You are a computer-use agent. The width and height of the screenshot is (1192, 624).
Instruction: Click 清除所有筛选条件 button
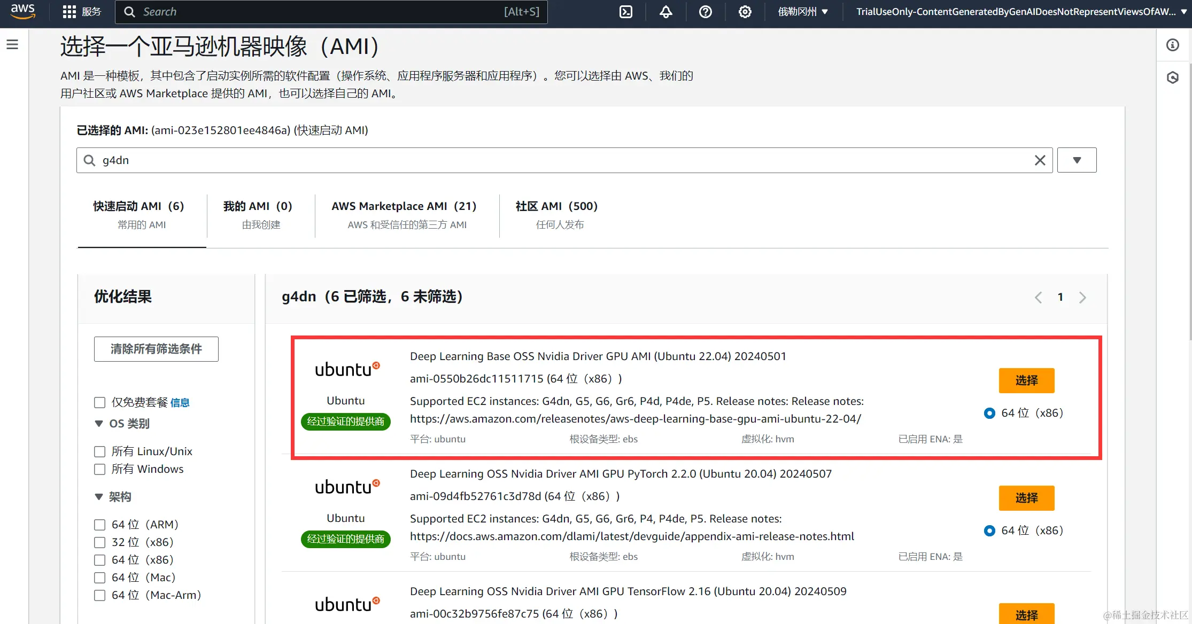(156, 349)
